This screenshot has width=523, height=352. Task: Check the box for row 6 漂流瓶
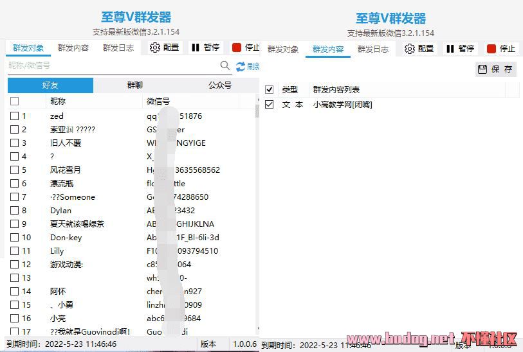click(x=14, y=184)
